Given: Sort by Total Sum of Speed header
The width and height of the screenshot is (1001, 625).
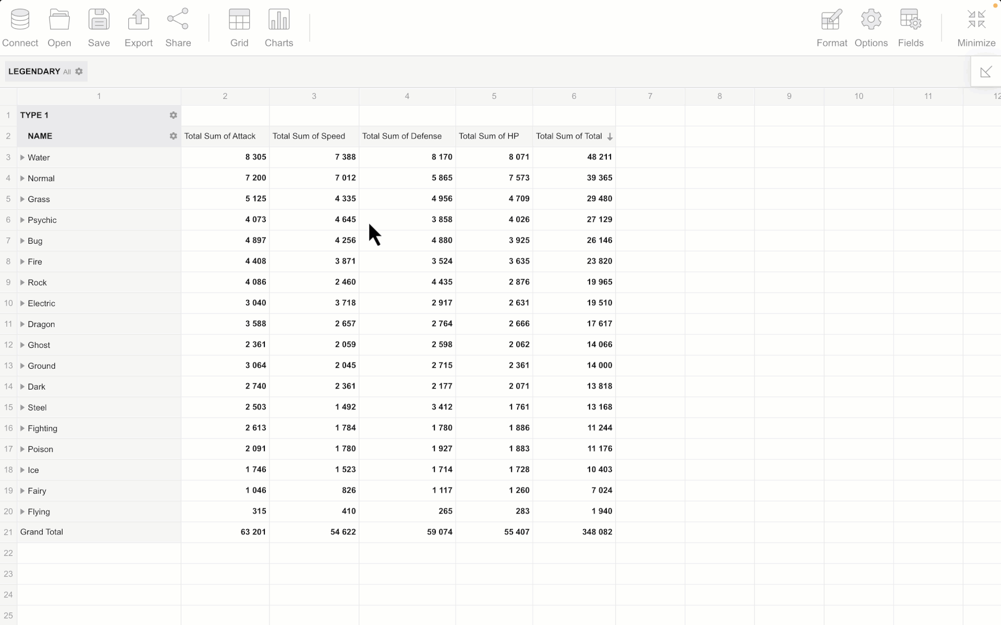Looking at the screenshot, I should [x=314, y=136].
